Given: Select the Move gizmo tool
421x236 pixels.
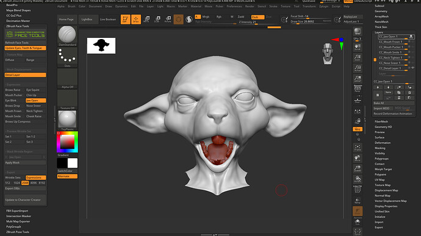Looking at the screenshot, I should [146, 20].
